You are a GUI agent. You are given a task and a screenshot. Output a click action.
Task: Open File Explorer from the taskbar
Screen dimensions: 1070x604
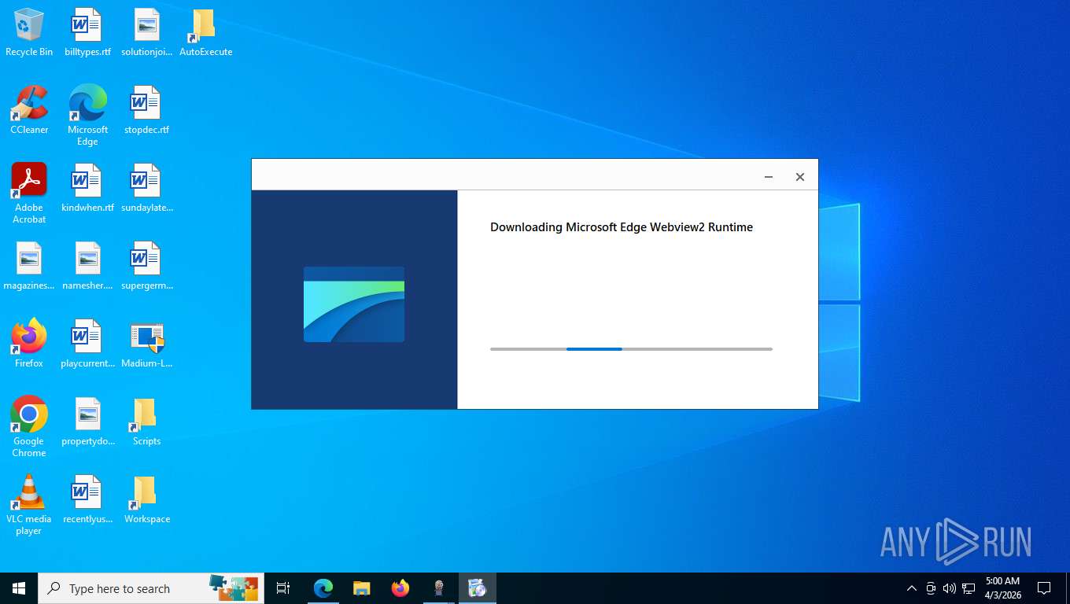pos(361,588)
